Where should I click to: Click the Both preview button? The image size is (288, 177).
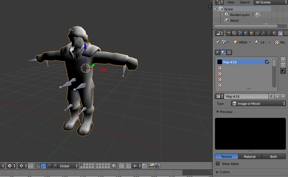(x=273, y=156)
